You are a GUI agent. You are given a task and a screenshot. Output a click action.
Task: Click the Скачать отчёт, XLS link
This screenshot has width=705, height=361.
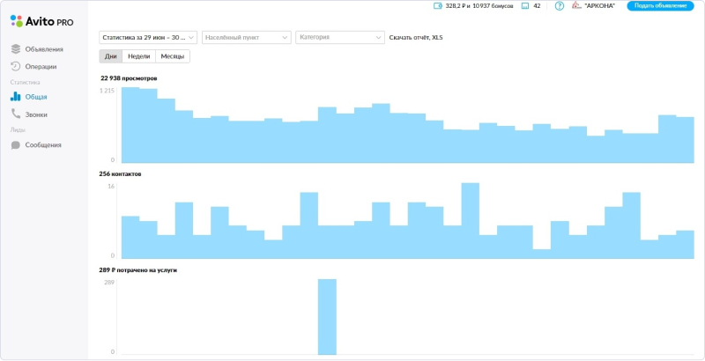coord(415,38)
